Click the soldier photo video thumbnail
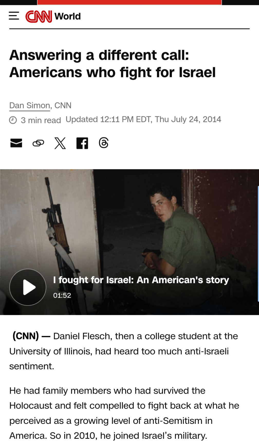The width and height of the screenshot is (259, 447). click(x=129, y=242)
